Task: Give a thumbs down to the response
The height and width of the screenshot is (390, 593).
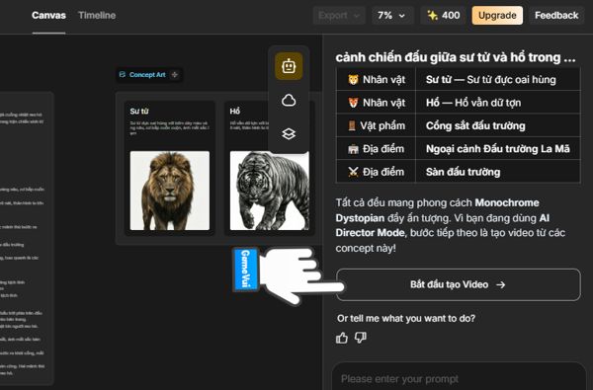Action: click(x=361, y=338)
